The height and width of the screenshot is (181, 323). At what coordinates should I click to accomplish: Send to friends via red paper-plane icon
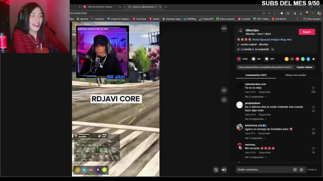(x=298, y=59)
